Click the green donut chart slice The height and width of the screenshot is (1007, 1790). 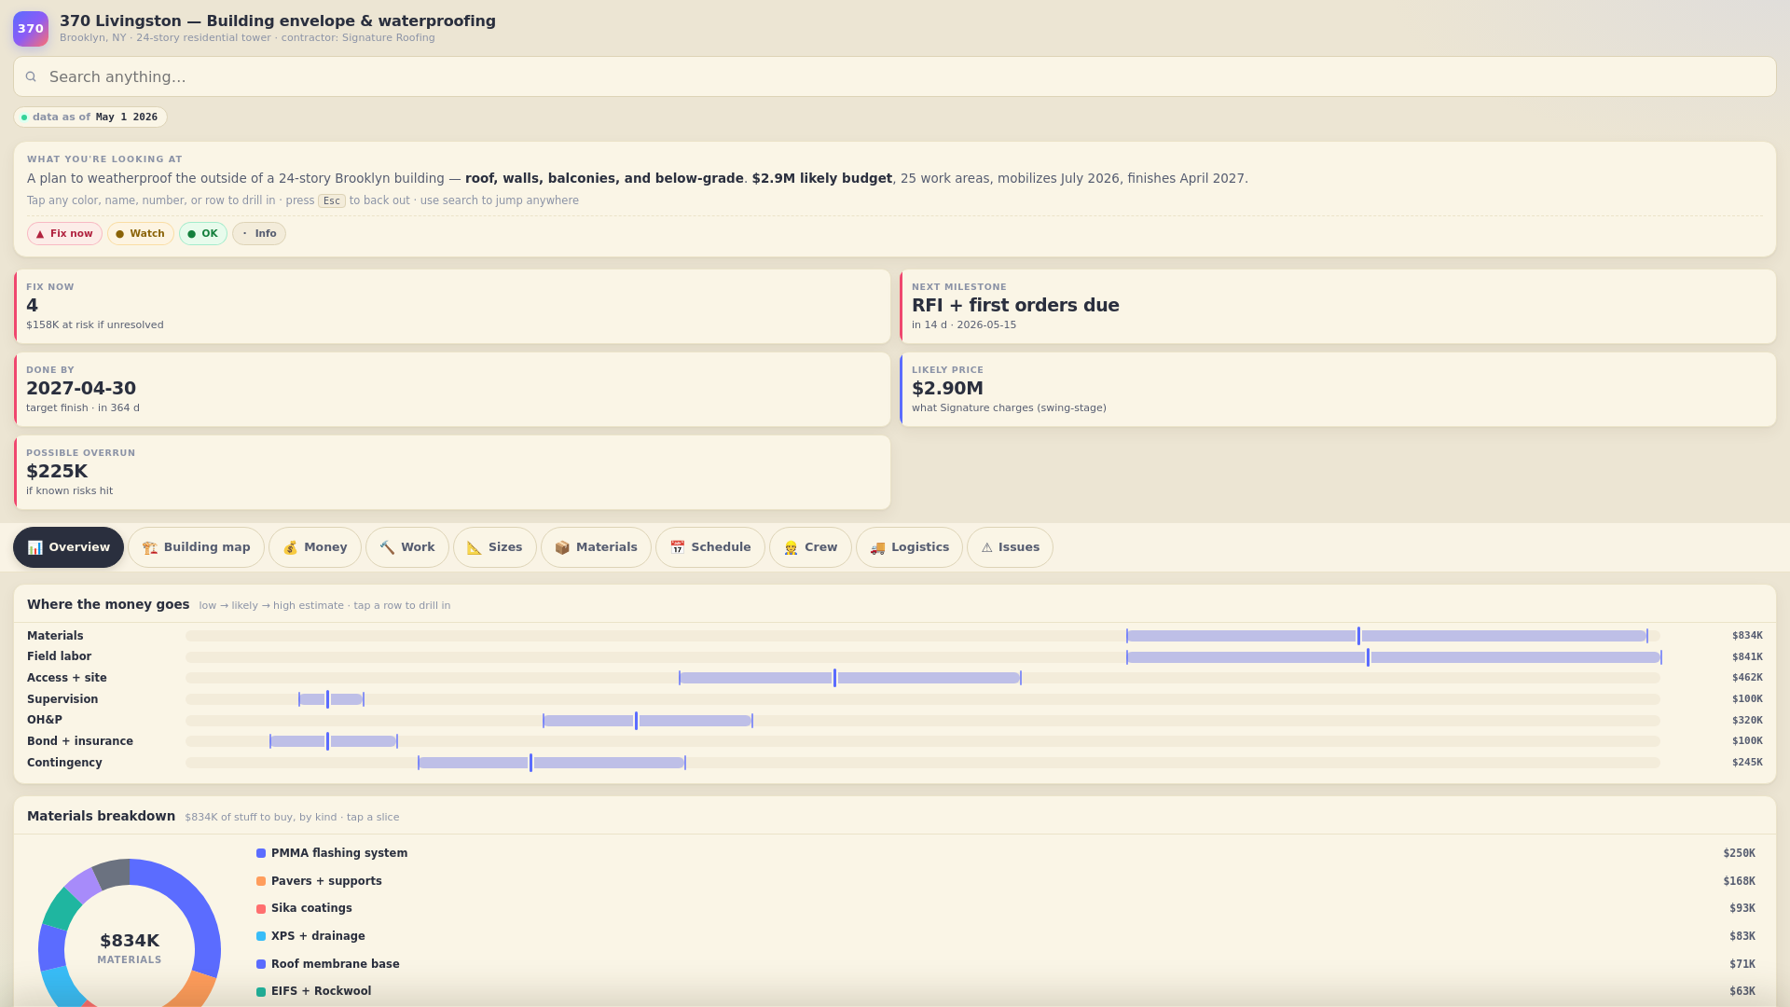point(62,909)
